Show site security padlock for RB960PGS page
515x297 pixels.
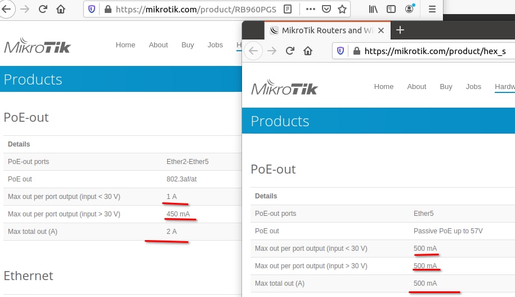tap(108, 9)
